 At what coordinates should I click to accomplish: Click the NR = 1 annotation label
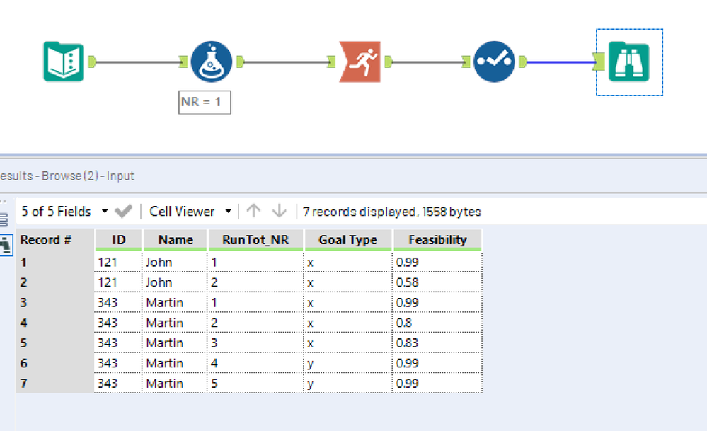pyautogui.click(x=205, y=103)
